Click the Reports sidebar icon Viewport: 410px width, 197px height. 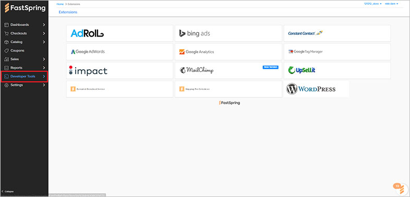pos(7,68)
